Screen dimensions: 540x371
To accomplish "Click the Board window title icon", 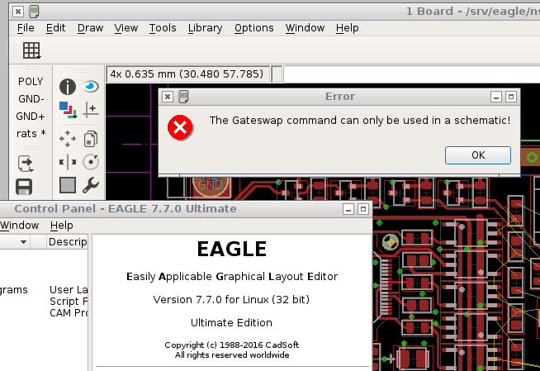I will 34,12.
